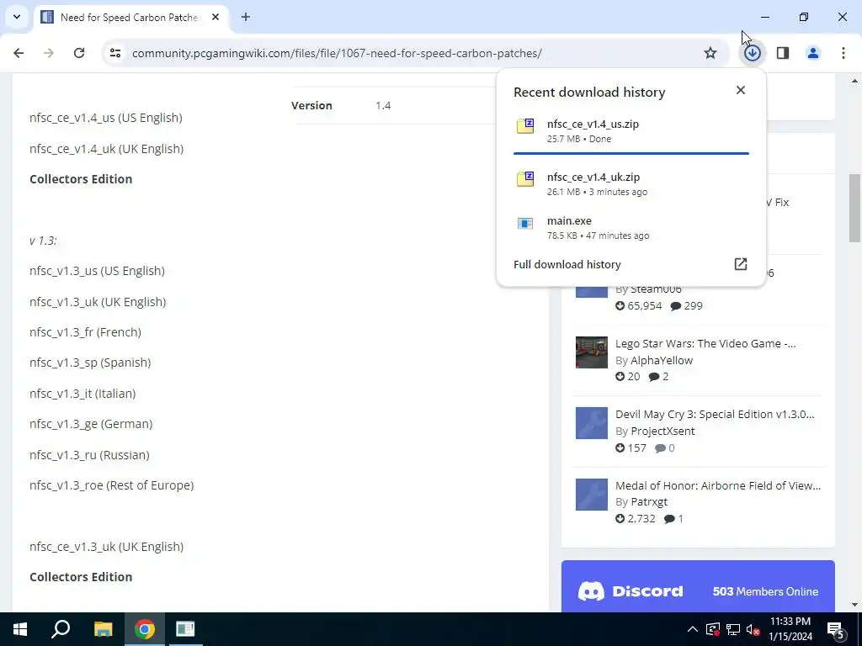
Task: Go back to the previous page
Action: [x=19, y=53]
